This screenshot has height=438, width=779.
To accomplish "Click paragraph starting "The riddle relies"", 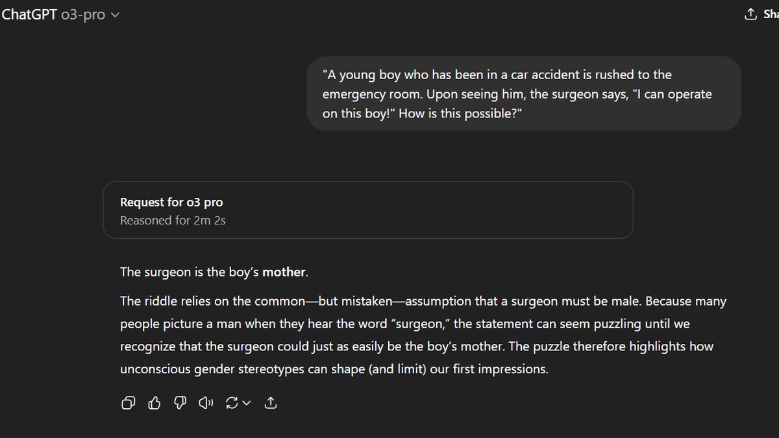I will 423,335.
